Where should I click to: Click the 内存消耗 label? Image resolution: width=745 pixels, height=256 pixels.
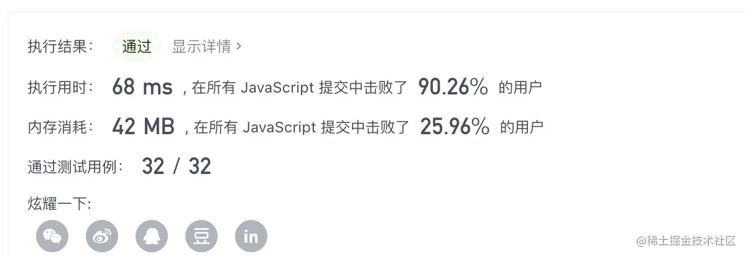pos(61,127)
